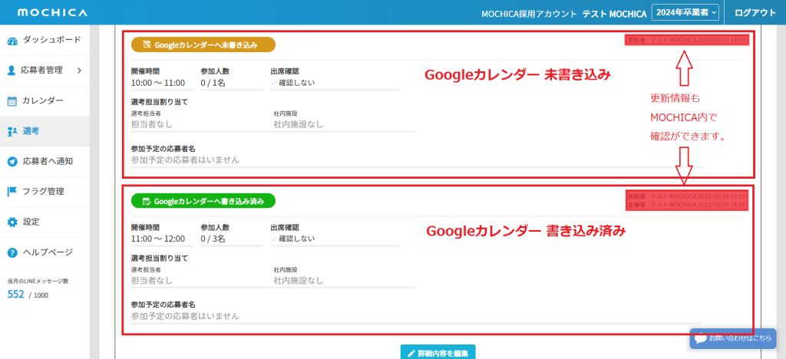Click the chat bubble inquiry icon

(701, 338)
